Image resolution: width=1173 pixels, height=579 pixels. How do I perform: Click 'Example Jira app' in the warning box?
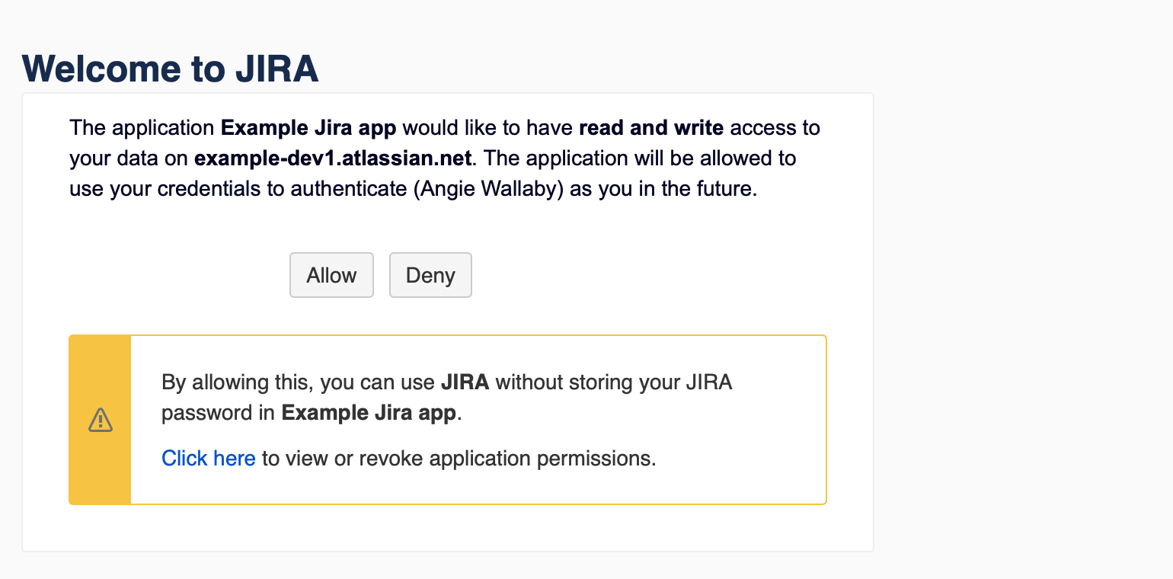click(369, 413)
